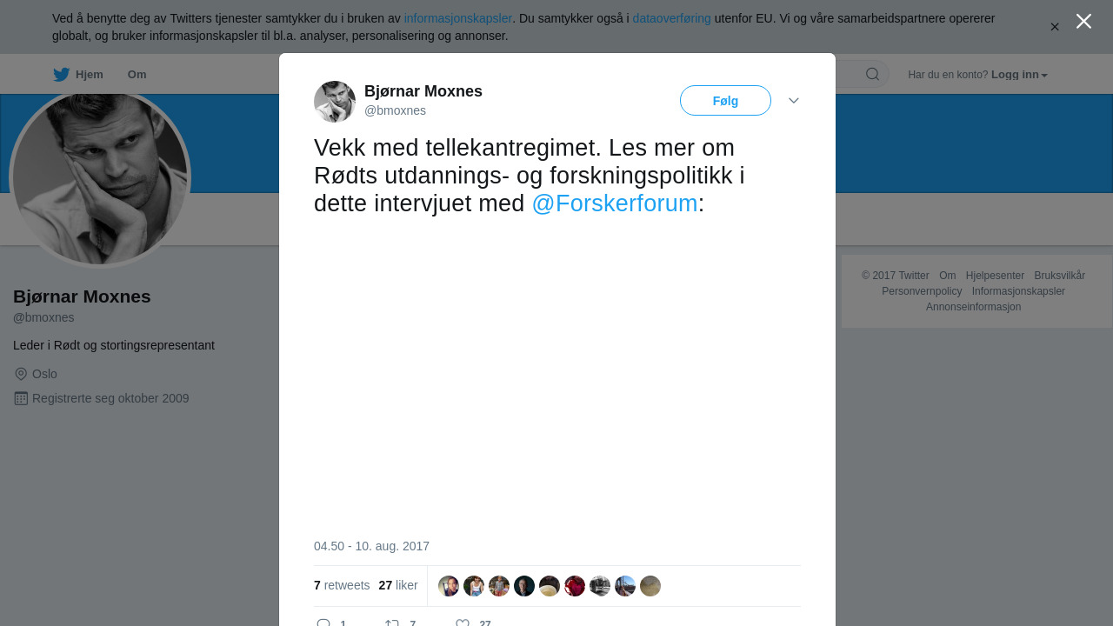Open the Om tab in navigation
1113x626 pixels.
(137, 75)
